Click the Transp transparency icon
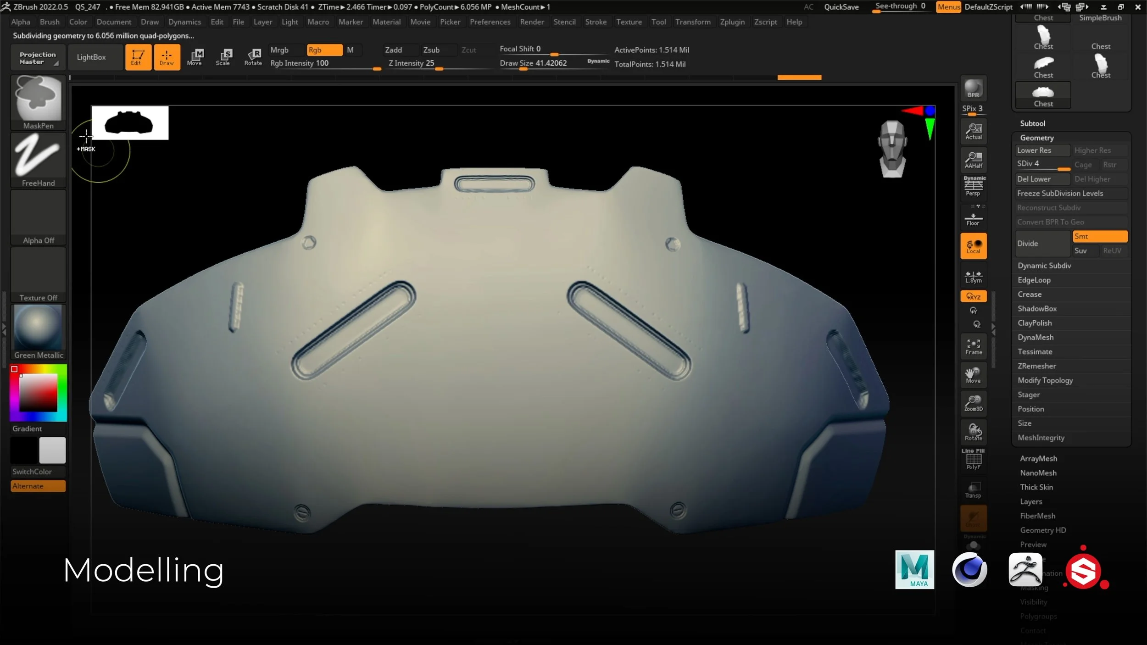Viewport: 1147px width, 645px height. pyautogui.click(x=973, y=490)
